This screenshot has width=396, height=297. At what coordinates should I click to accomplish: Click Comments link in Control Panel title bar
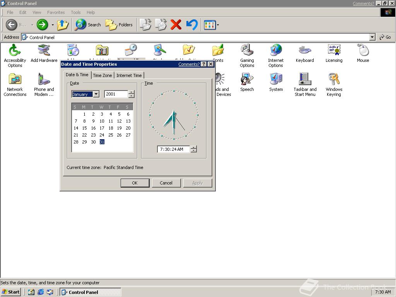pyautogui.click(x=364, y=3)
